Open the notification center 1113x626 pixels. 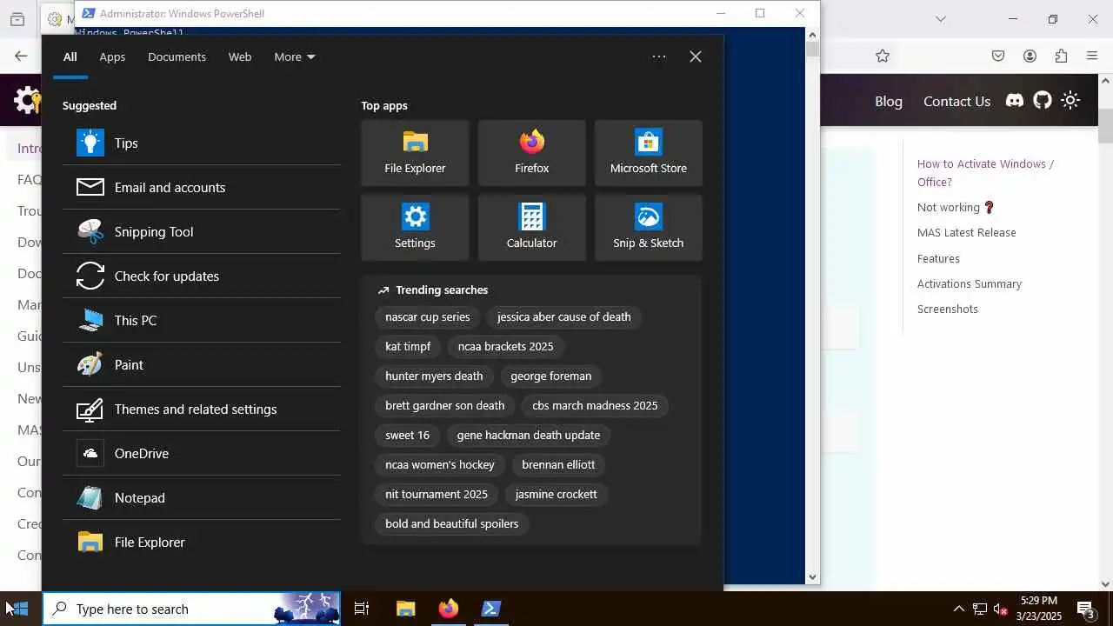click(1086, 609)
